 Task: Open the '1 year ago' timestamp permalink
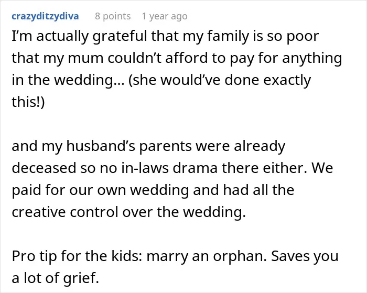pyautogui.click(x=165, y=16)
